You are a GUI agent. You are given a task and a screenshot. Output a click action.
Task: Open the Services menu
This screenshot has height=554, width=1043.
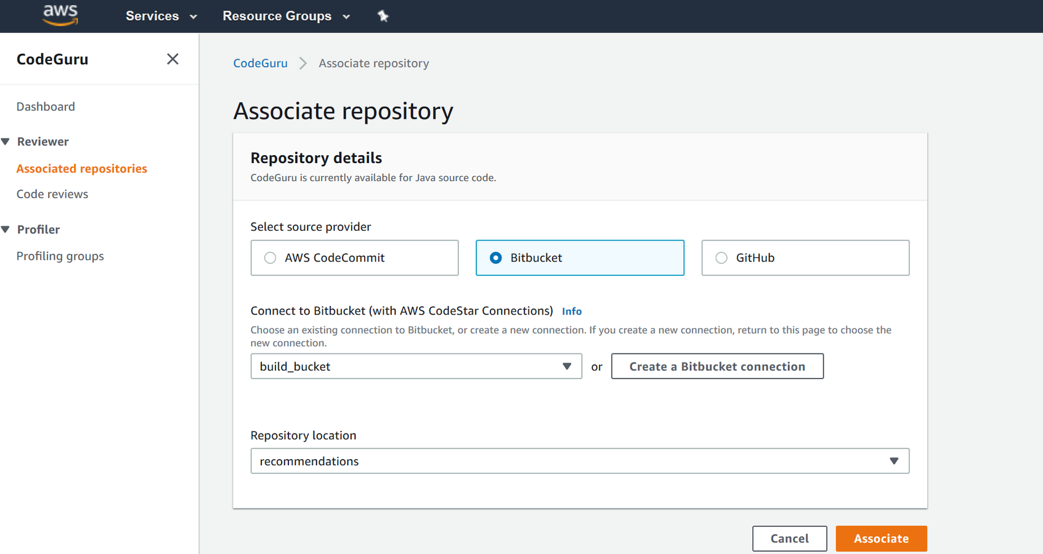tap(161, 16)
